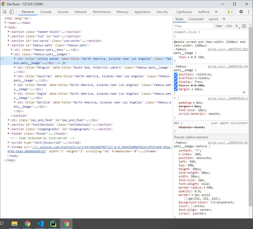Click the Styles pane vertical scrollbar
The image size is (253, 229).
tap(250, 117)
